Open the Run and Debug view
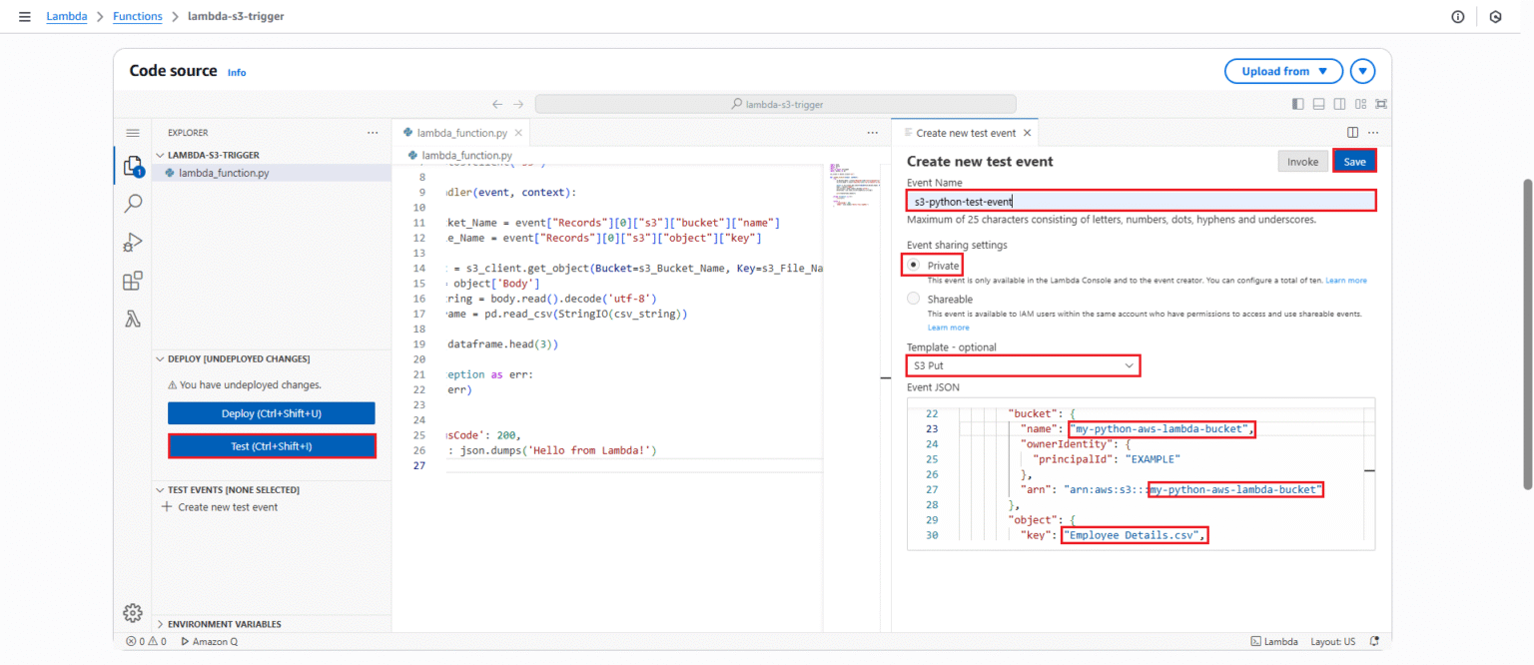Screen dimensions: 1534x665 click(133, 242)
